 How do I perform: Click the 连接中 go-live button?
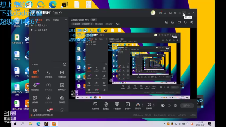tap(187, 106)
